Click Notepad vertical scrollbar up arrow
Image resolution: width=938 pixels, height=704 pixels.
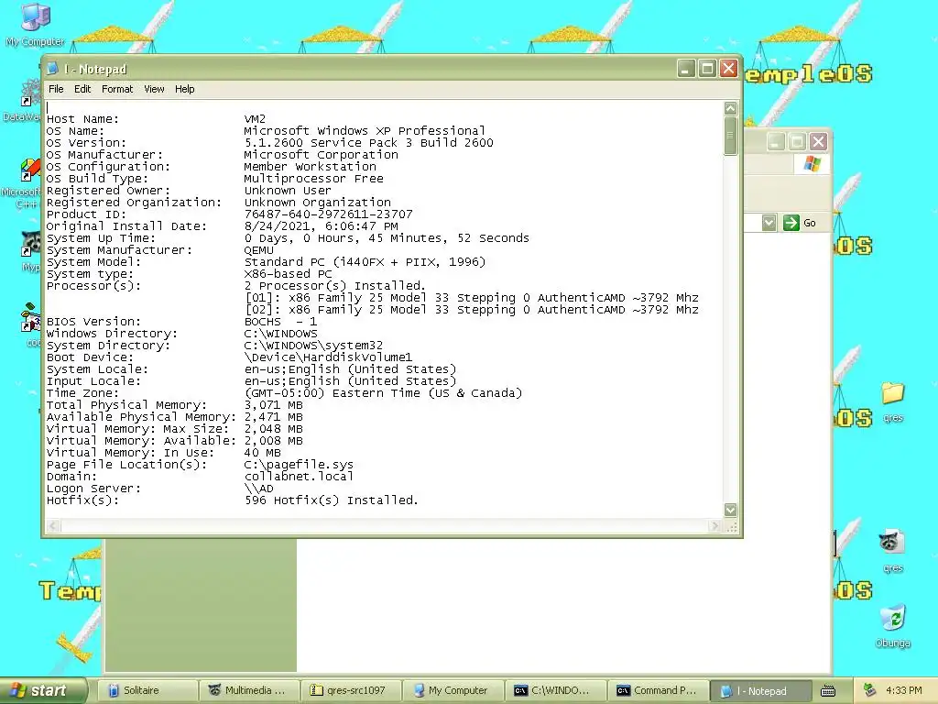pyautogui.click(x=730, y=108)
